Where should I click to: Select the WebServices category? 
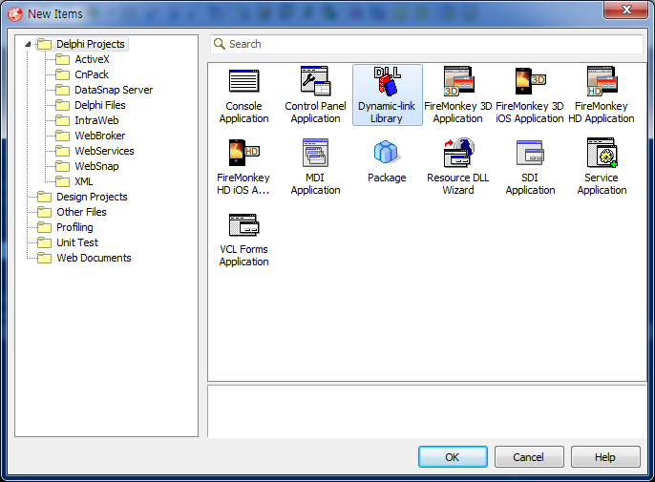point(95,151)
